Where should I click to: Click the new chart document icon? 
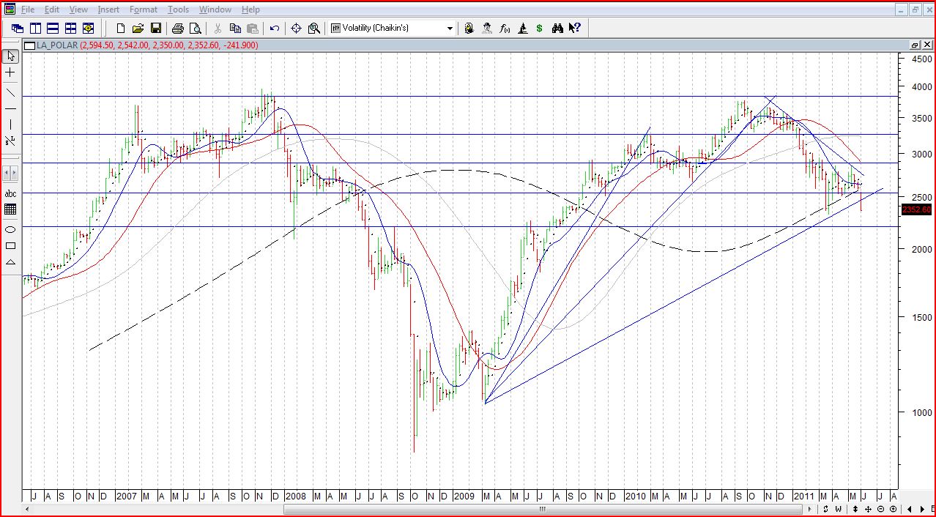[x=121, y=29]
